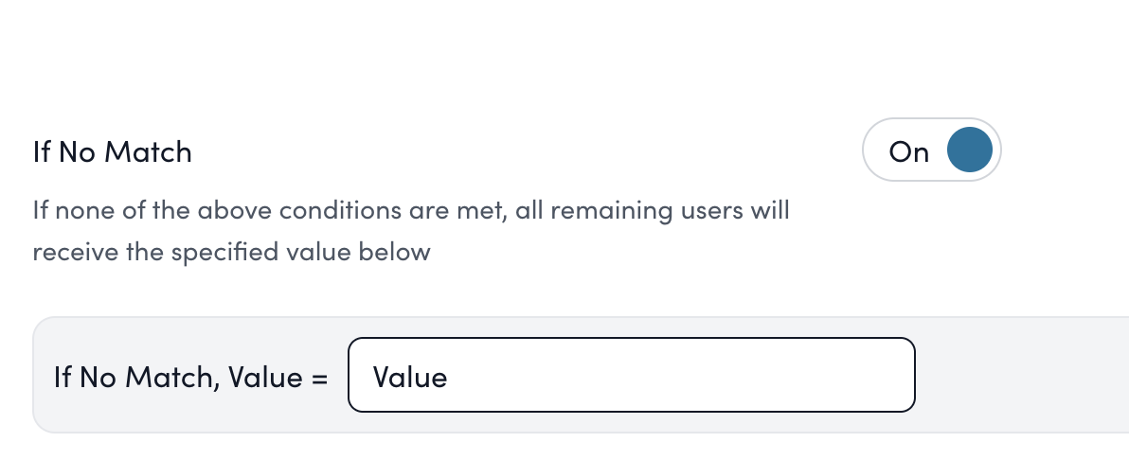Click the gray panel's left padding area
This screenshot has width=1129, height=460.
[x=44, y=376]
